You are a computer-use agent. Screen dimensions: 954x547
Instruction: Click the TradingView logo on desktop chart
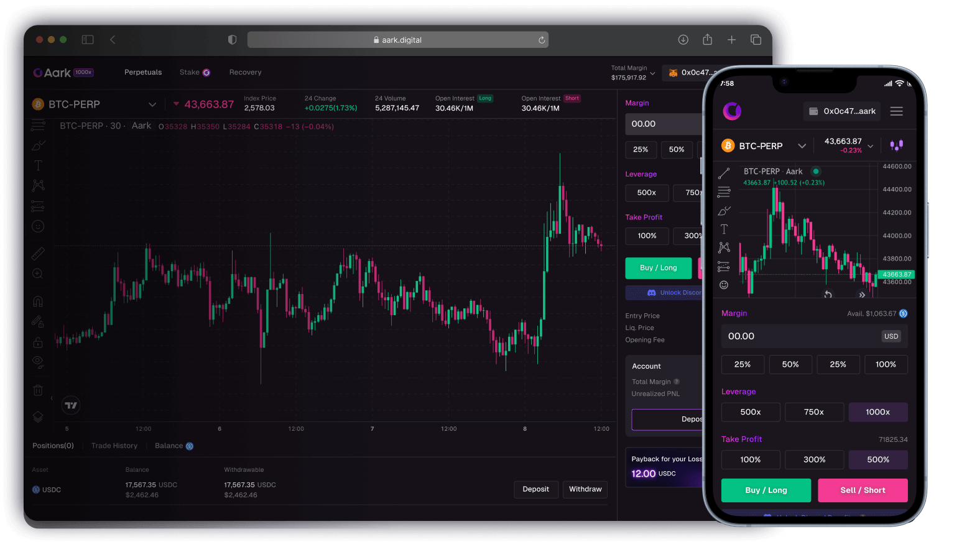point(71,405)
